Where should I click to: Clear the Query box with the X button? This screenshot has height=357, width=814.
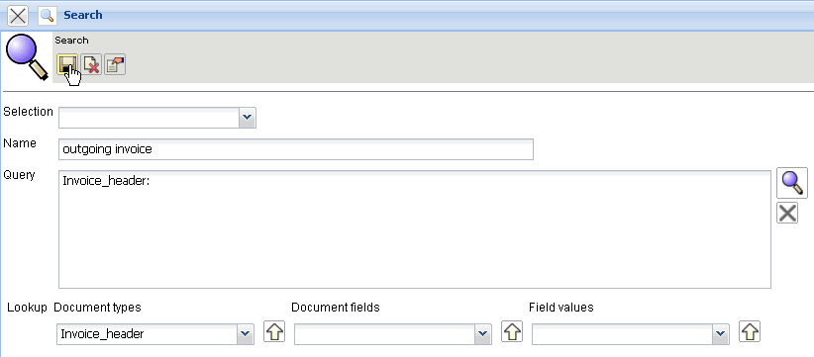pos(787,213)
